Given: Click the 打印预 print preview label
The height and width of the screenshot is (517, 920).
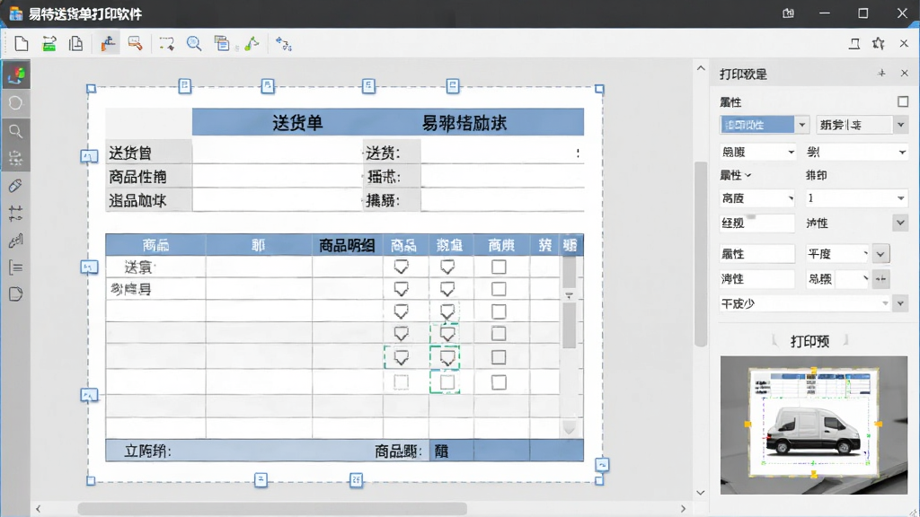Looking at the screenshot, I should [x=809, y=341].
